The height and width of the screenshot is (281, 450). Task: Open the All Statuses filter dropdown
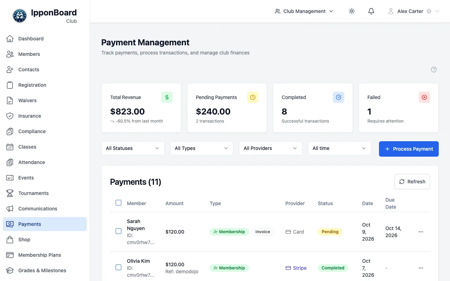tap(133, 148)
